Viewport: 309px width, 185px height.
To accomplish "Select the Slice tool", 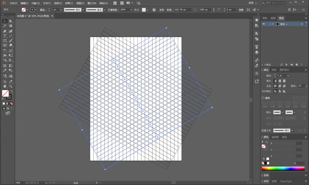I will click(11, 81).
